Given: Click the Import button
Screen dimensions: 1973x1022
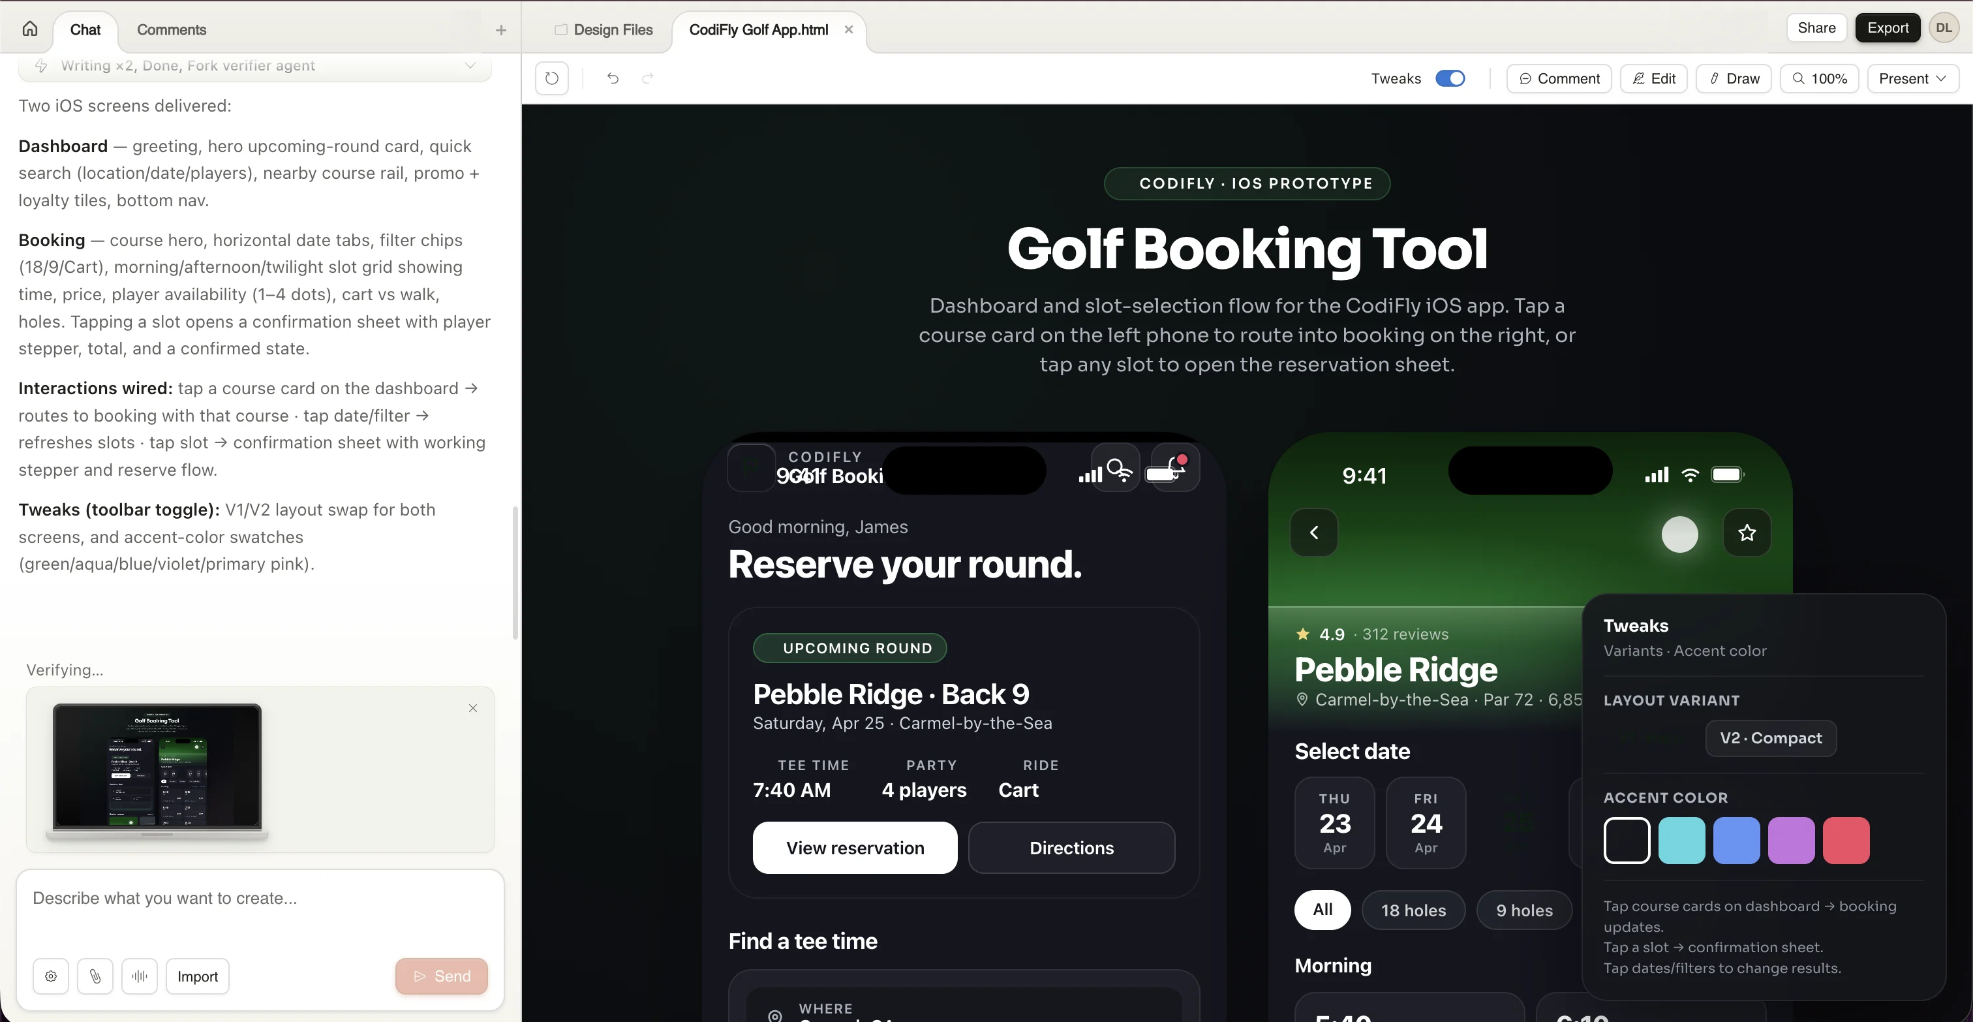Looking at the screenshot, I should click(197, 976).
